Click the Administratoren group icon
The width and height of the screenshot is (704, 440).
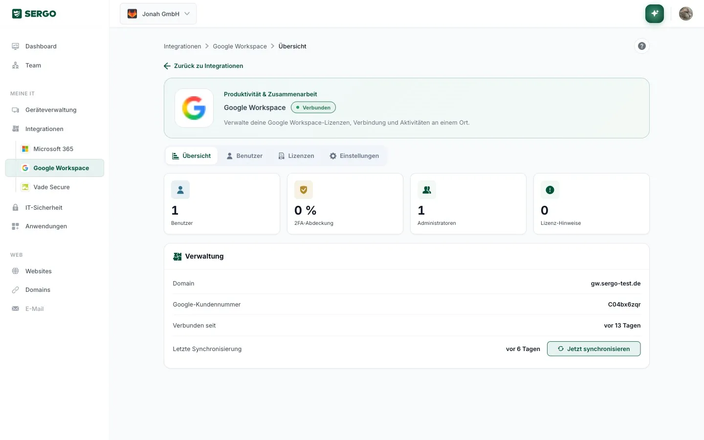point(427,190)
